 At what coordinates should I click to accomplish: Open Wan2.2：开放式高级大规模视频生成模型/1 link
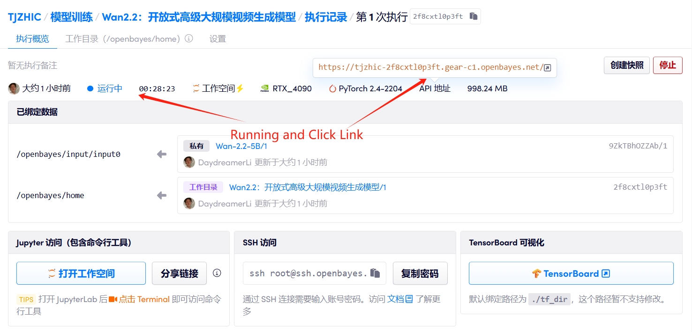(308, 187)
